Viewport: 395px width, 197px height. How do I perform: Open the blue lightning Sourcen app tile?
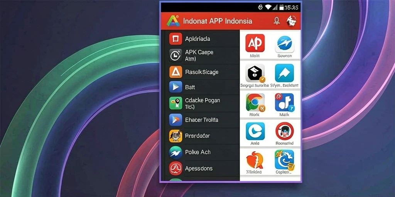(x=284, y=43)
